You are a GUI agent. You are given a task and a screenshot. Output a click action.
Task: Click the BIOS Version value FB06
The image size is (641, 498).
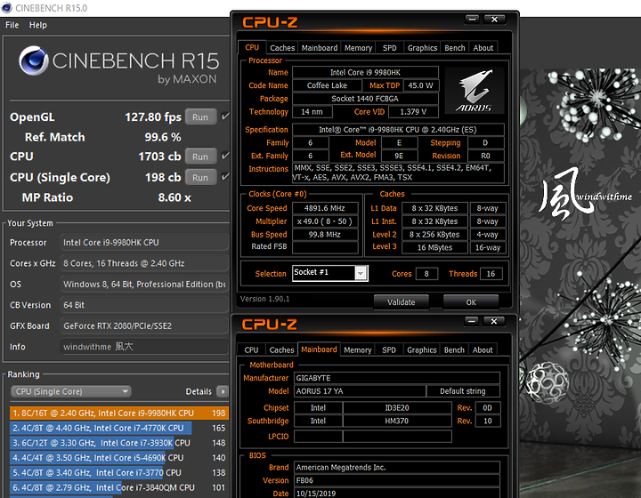[397, 480]
